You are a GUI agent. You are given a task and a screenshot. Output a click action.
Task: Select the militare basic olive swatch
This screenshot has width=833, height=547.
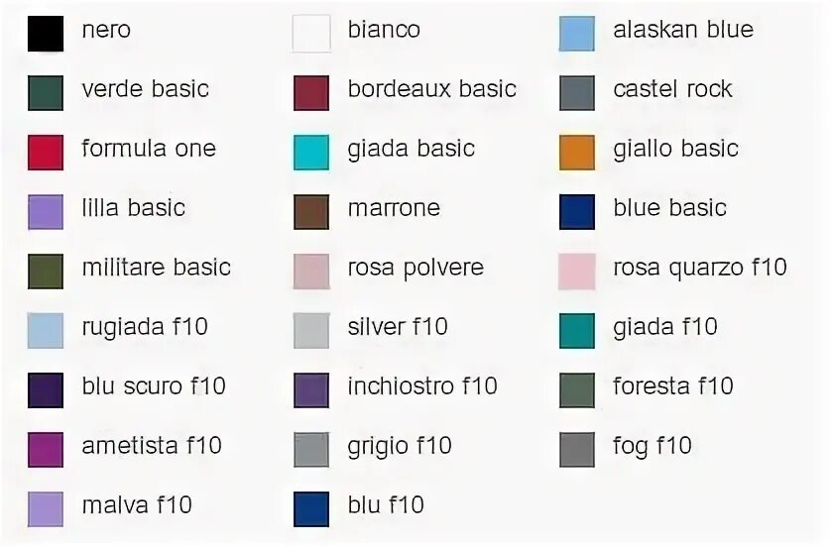46,272
